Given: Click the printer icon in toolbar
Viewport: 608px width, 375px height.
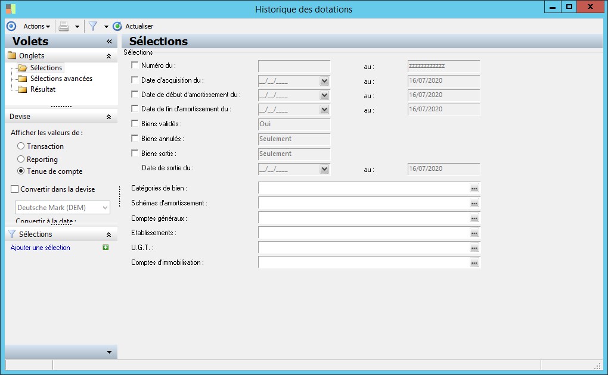Looking at the screenshot, I should click(64, 26).
